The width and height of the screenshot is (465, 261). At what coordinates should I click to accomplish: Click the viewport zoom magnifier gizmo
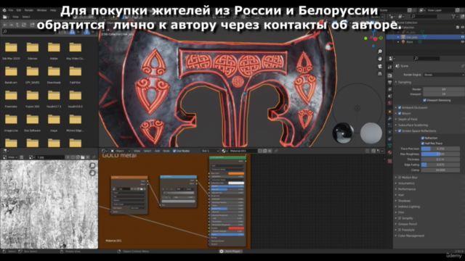click(x=380, y=51)
